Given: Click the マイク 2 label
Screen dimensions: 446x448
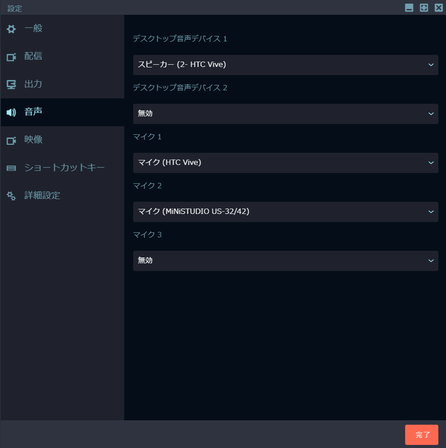Looking at the screenshot, I should click(148, 186).
